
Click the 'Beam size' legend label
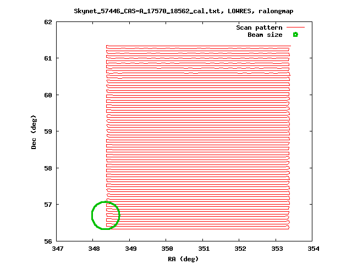[265, 35]
